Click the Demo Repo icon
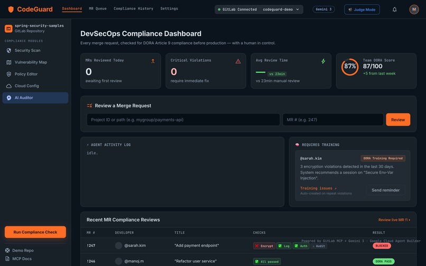This screenshot has width=426, height=266. coord(7,250)
